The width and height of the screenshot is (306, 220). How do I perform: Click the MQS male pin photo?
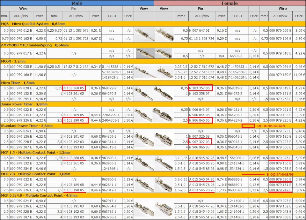pos(144,34)
